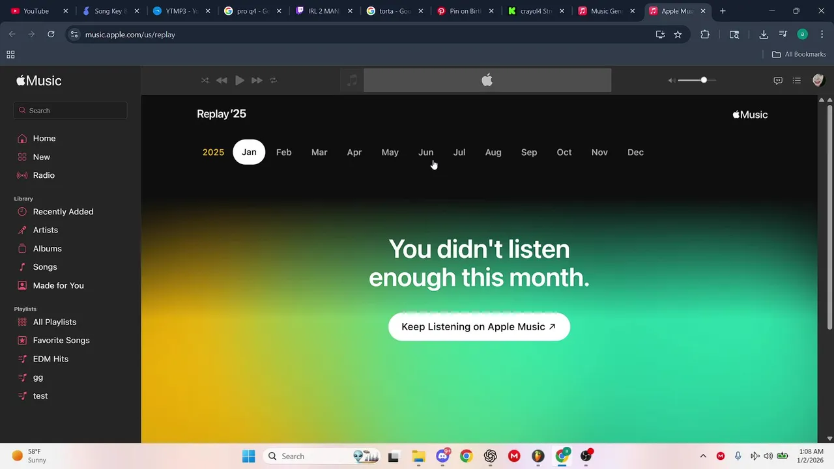This screenshot has width=834, height=469.
Task: Select the Jan month tab
Action: (249, 152)
